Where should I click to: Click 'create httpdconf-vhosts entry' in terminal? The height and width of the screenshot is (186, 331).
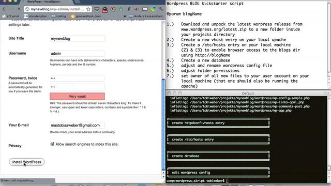pos(198,123)
